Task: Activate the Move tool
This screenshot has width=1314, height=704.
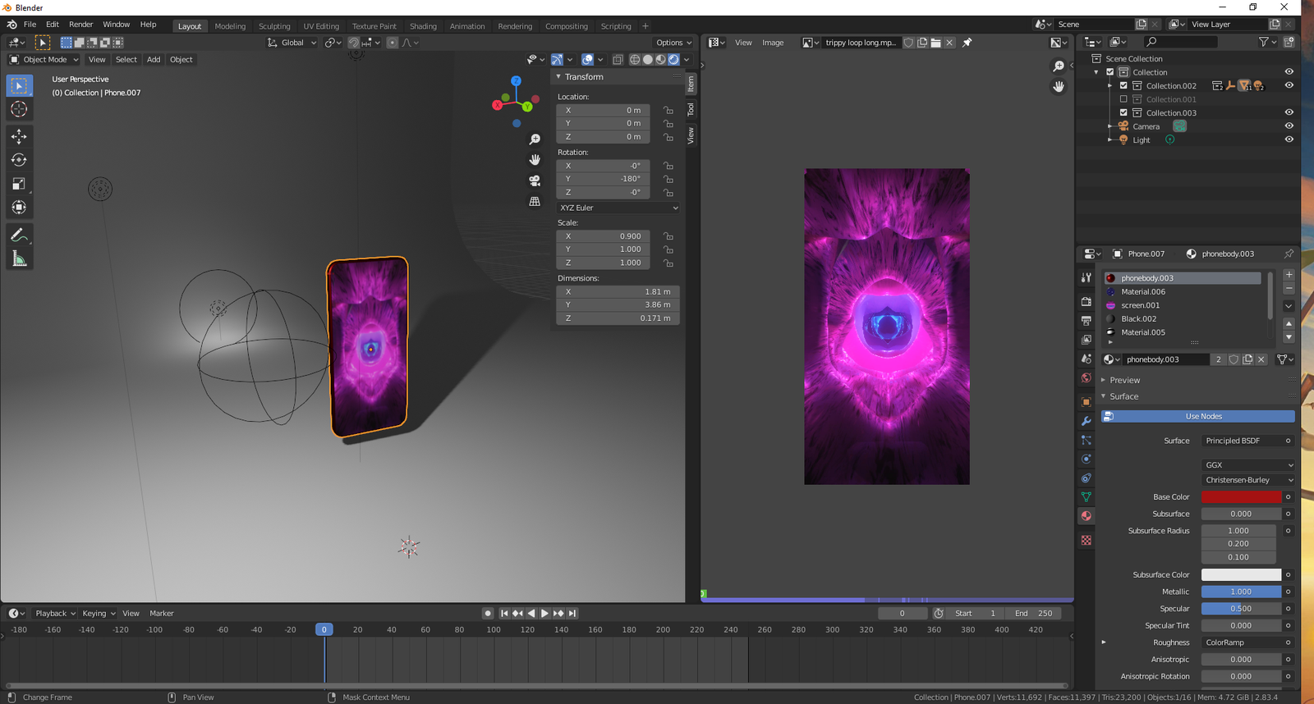Action: pyautogui.click(x=19, y=136)
